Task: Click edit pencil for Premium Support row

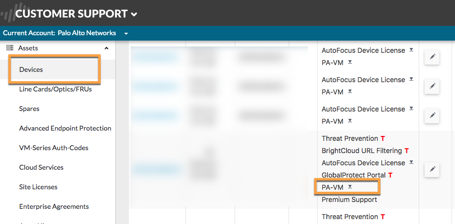Action: pyautogui.click(x=432, y=169)
